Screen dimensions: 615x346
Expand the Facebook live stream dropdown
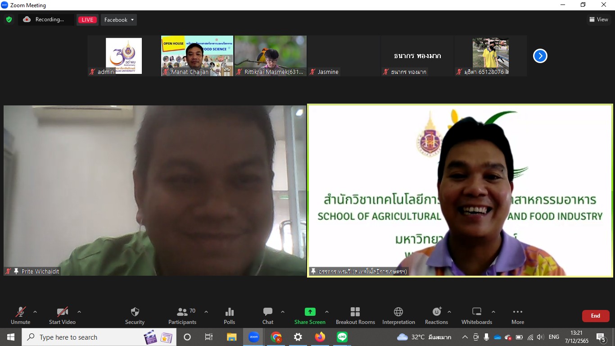[x=119, y=20]
